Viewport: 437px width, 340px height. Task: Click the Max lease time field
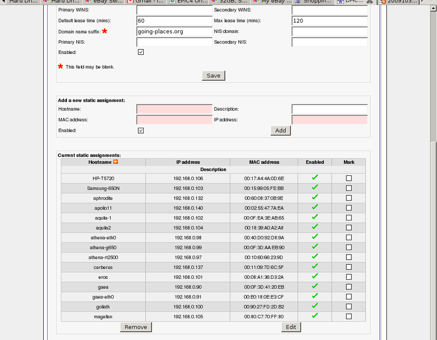pyautogui.click(x=329, y=20)
